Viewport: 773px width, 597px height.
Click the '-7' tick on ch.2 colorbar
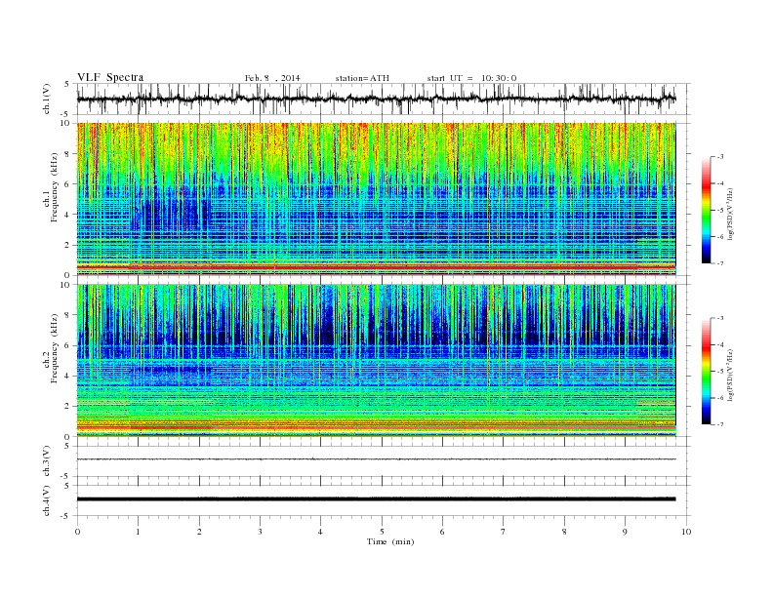tap(720, 424)
